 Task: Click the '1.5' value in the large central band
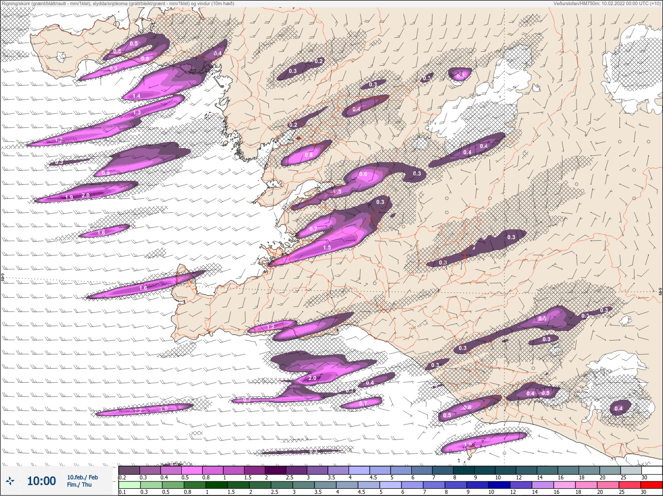(327, 248)
